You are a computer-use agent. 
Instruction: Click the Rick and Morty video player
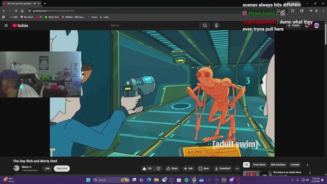point(162,93)
